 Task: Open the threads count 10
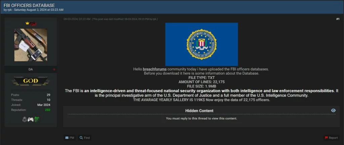(x=48, y=100)
